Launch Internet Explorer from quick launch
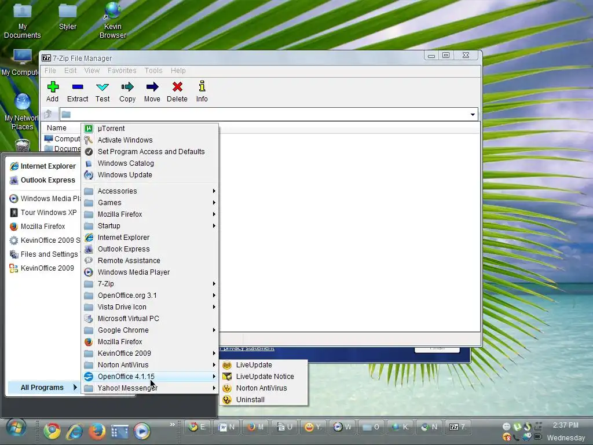The image size is (593, 445). [x=75, y=431]
